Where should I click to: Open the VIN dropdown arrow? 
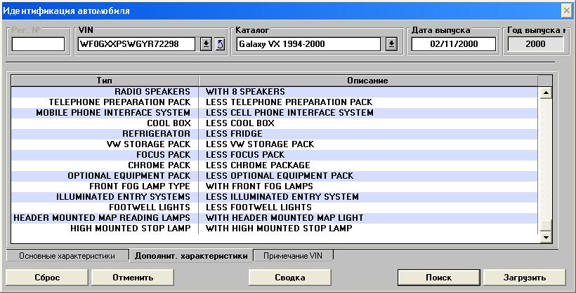pyautogui.click(x=206, y=44)
